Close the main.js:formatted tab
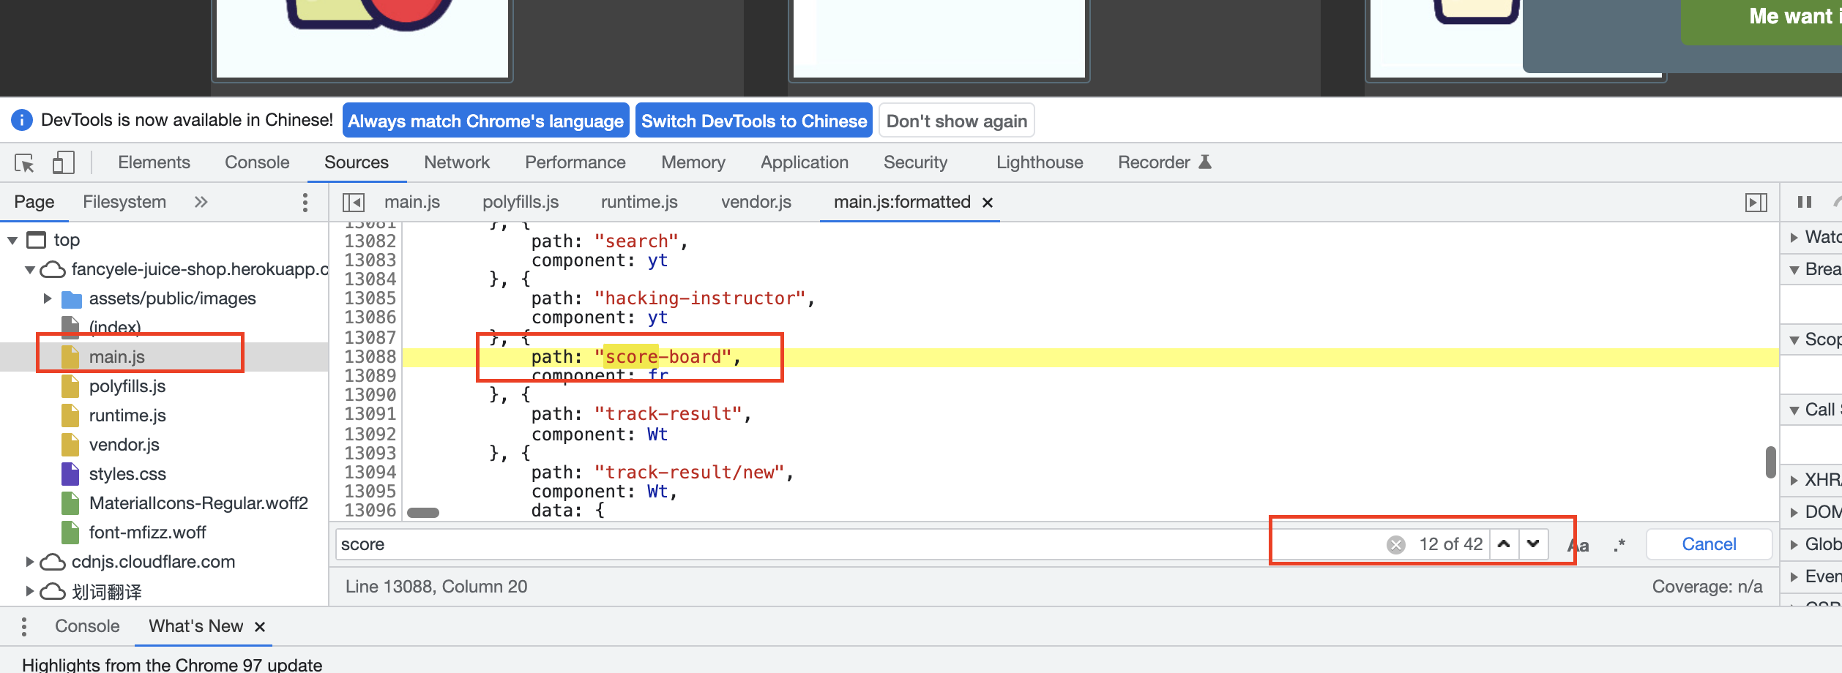This screenshot has height=673, width=1842. point(988,203)
